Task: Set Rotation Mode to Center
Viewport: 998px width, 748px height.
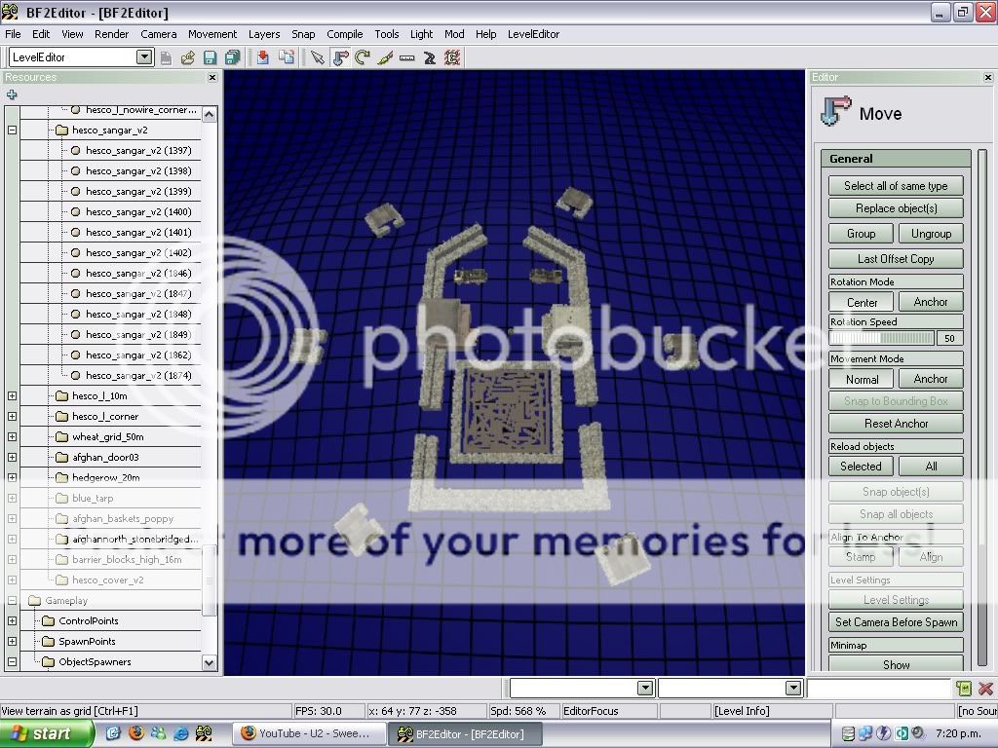Action: (x=862, y=302)
